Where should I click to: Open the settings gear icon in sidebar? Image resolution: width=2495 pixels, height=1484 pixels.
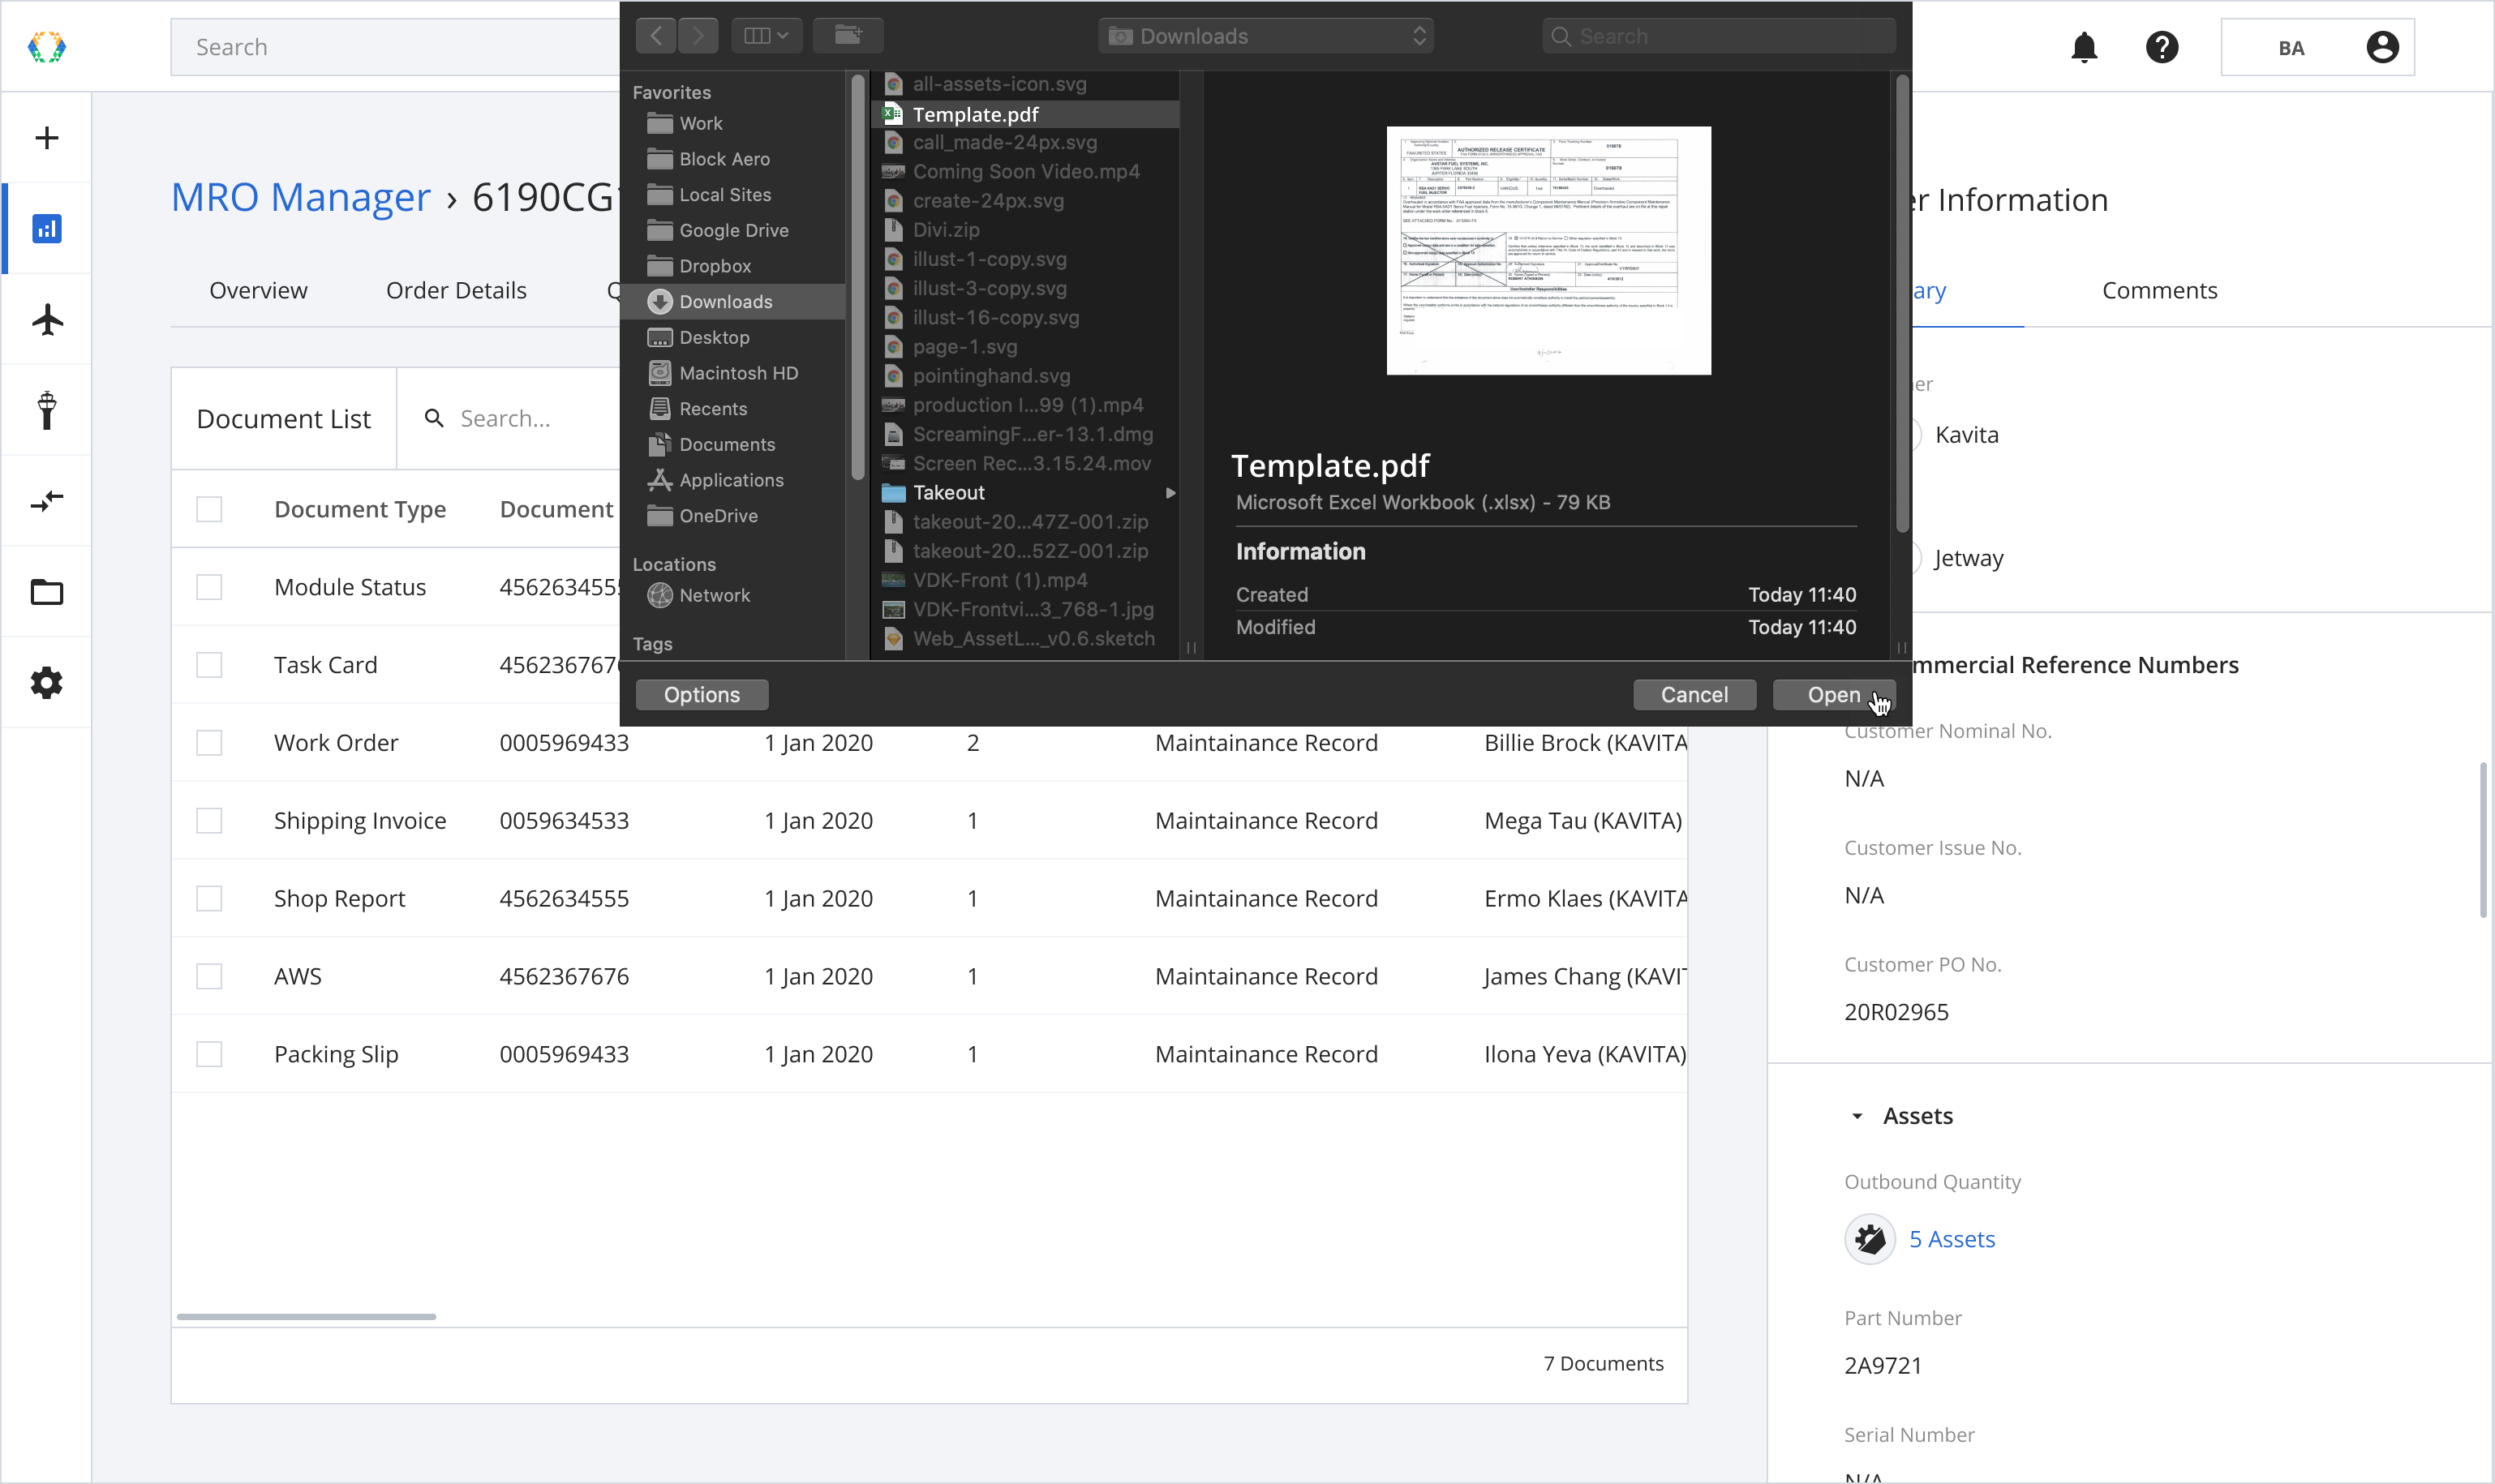pos(46,683)
